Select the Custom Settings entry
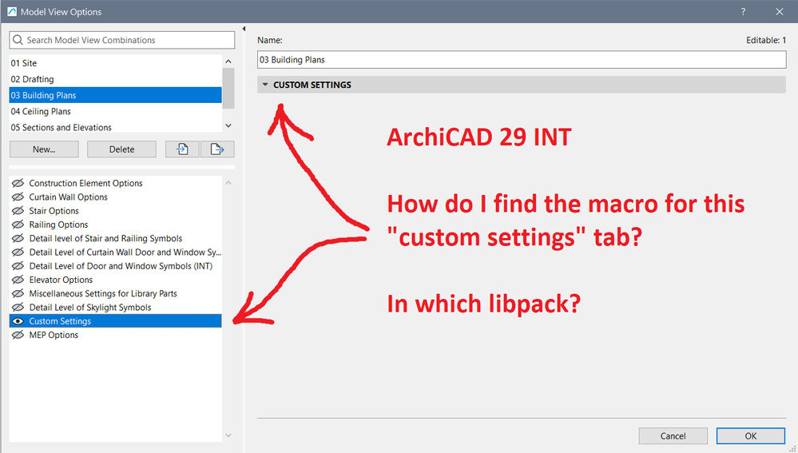 [116, 320]
